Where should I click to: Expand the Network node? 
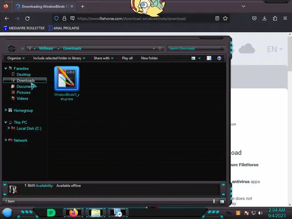tap(6, 140)
